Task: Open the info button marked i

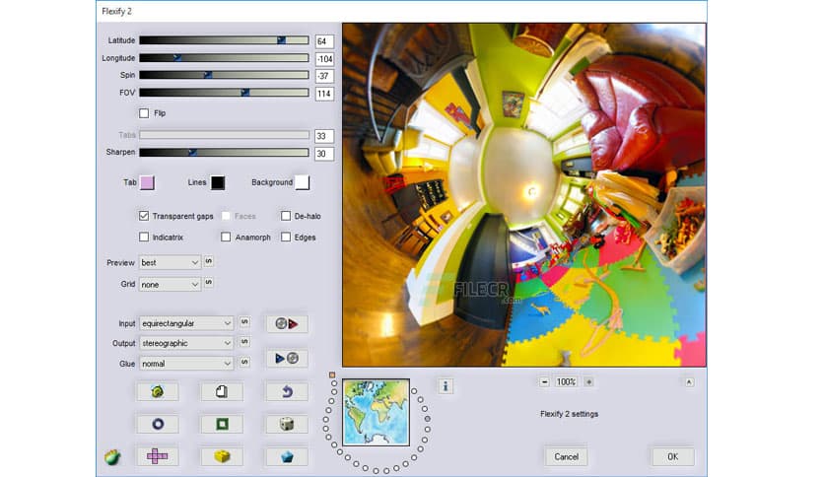Action: pos(446,386)
